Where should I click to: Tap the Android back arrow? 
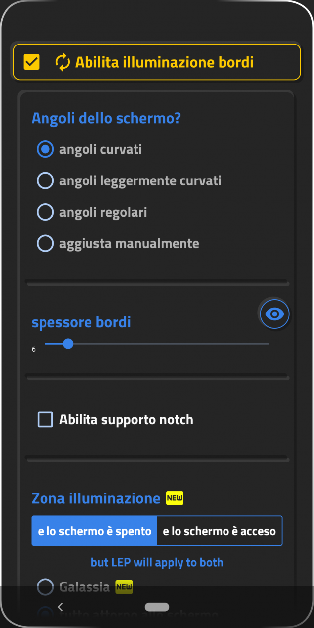[x=60, y=607]
